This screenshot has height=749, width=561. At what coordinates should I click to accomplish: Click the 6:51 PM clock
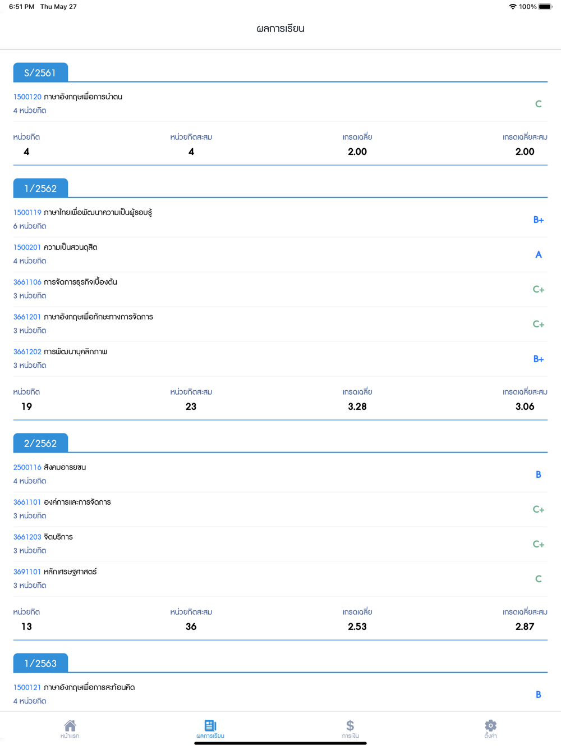point(22,7)
